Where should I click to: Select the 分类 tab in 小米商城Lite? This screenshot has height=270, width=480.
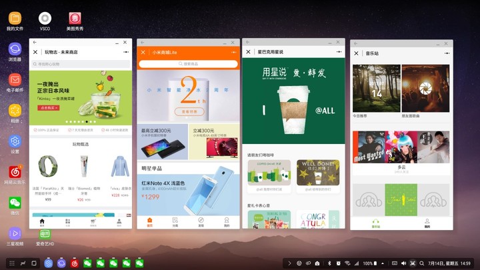[x=175, y=222]
